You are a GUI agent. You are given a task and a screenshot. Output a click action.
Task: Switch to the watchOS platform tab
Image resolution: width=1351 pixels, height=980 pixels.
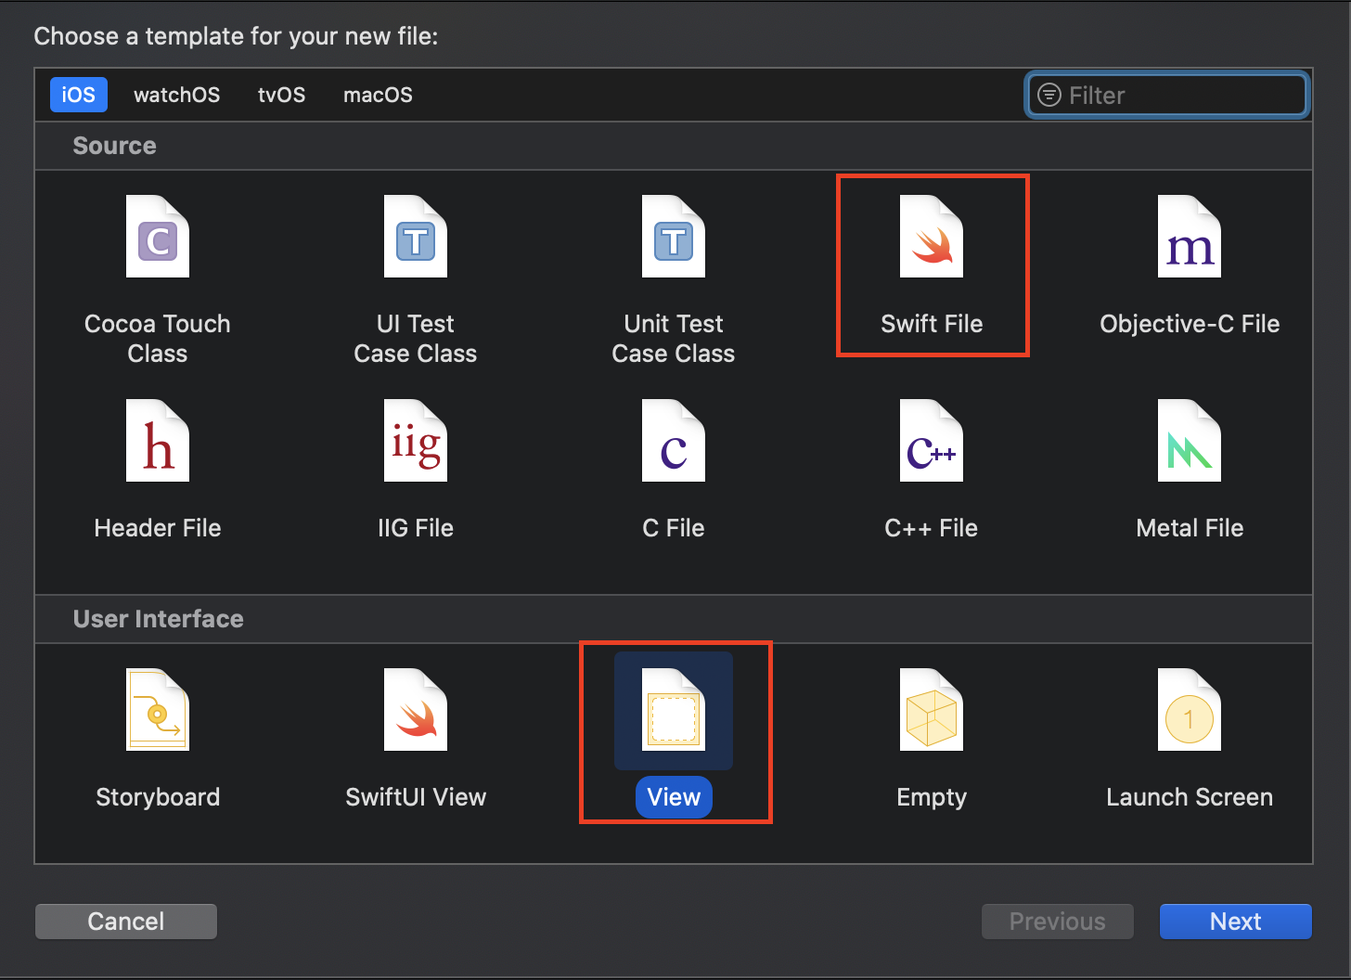click(x=177, y=95)
